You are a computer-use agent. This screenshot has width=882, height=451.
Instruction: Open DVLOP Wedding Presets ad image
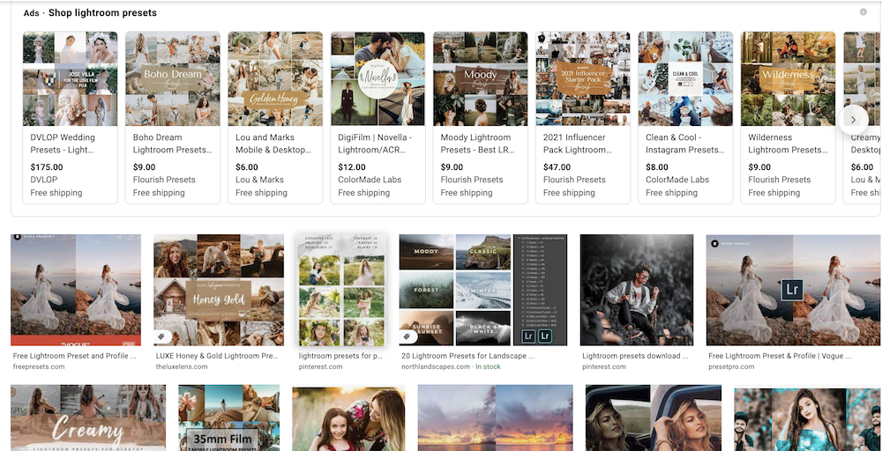(x=71, y=78)
